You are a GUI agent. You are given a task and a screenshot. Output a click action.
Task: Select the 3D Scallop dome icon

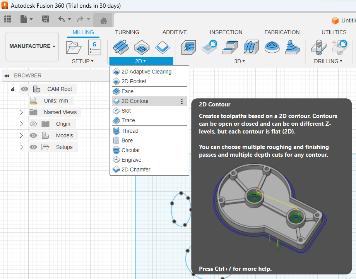272,47
